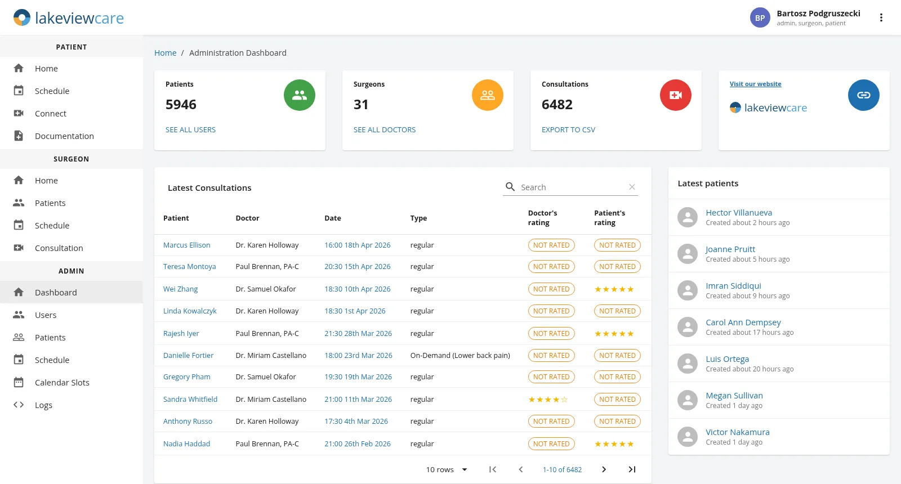
Task: Open Patients in the Surgeon menu
Action: click(x=72, y=203)
